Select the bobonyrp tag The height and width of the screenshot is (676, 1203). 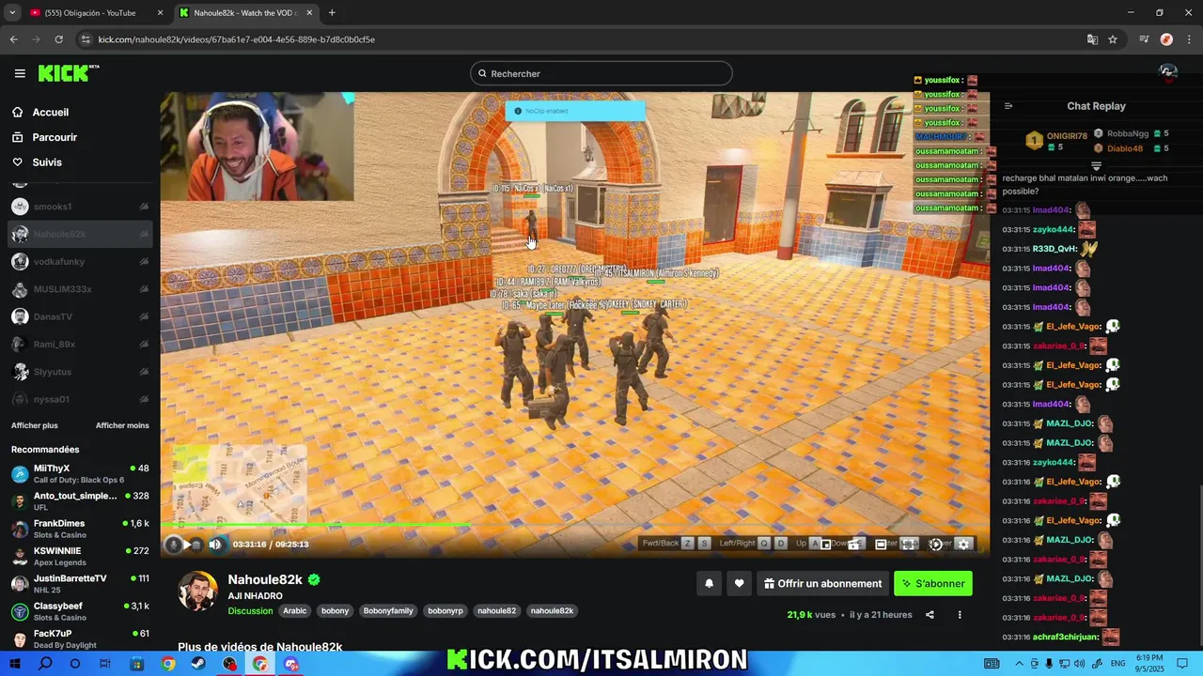click(445, 610)
